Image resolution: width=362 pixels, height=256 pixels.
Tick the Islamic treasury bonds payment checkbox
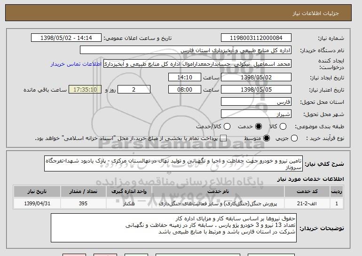(223, 138)
